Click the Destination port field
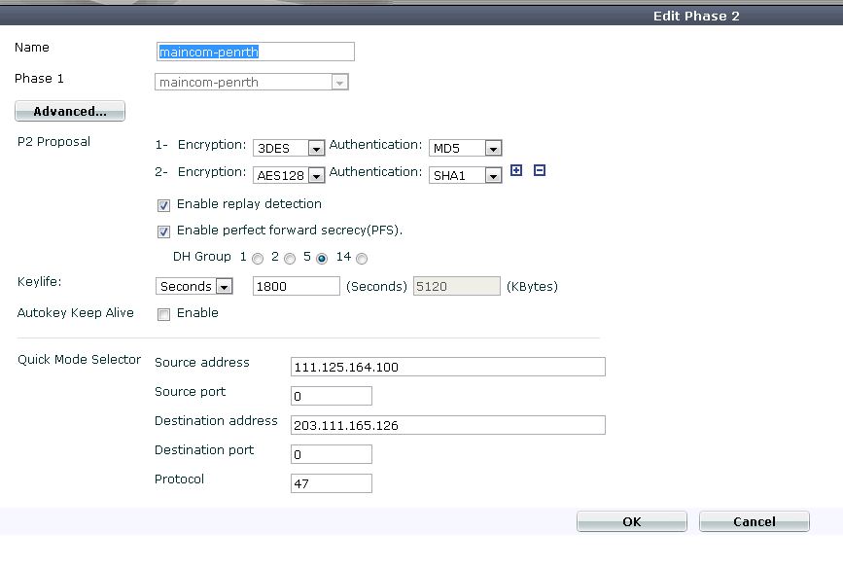This screenshot has height=568, width=843. (332, 454)
